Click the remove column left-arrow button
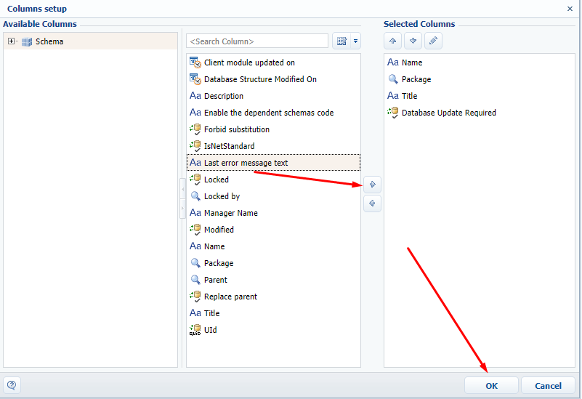 tap(372, 203)
